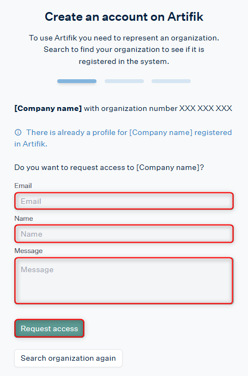Click the 'Create an account on Artifik' heading
The width and height of the screenshot is (248, 376).
click(124, 17)
